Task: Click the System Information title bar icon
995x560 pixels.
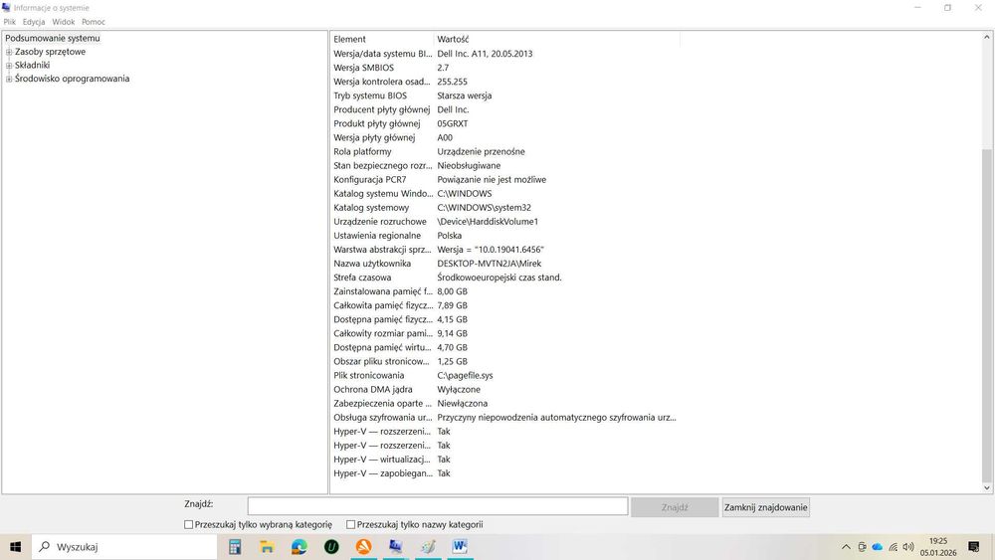Action: pyautogui.click(x=6, y=8)
